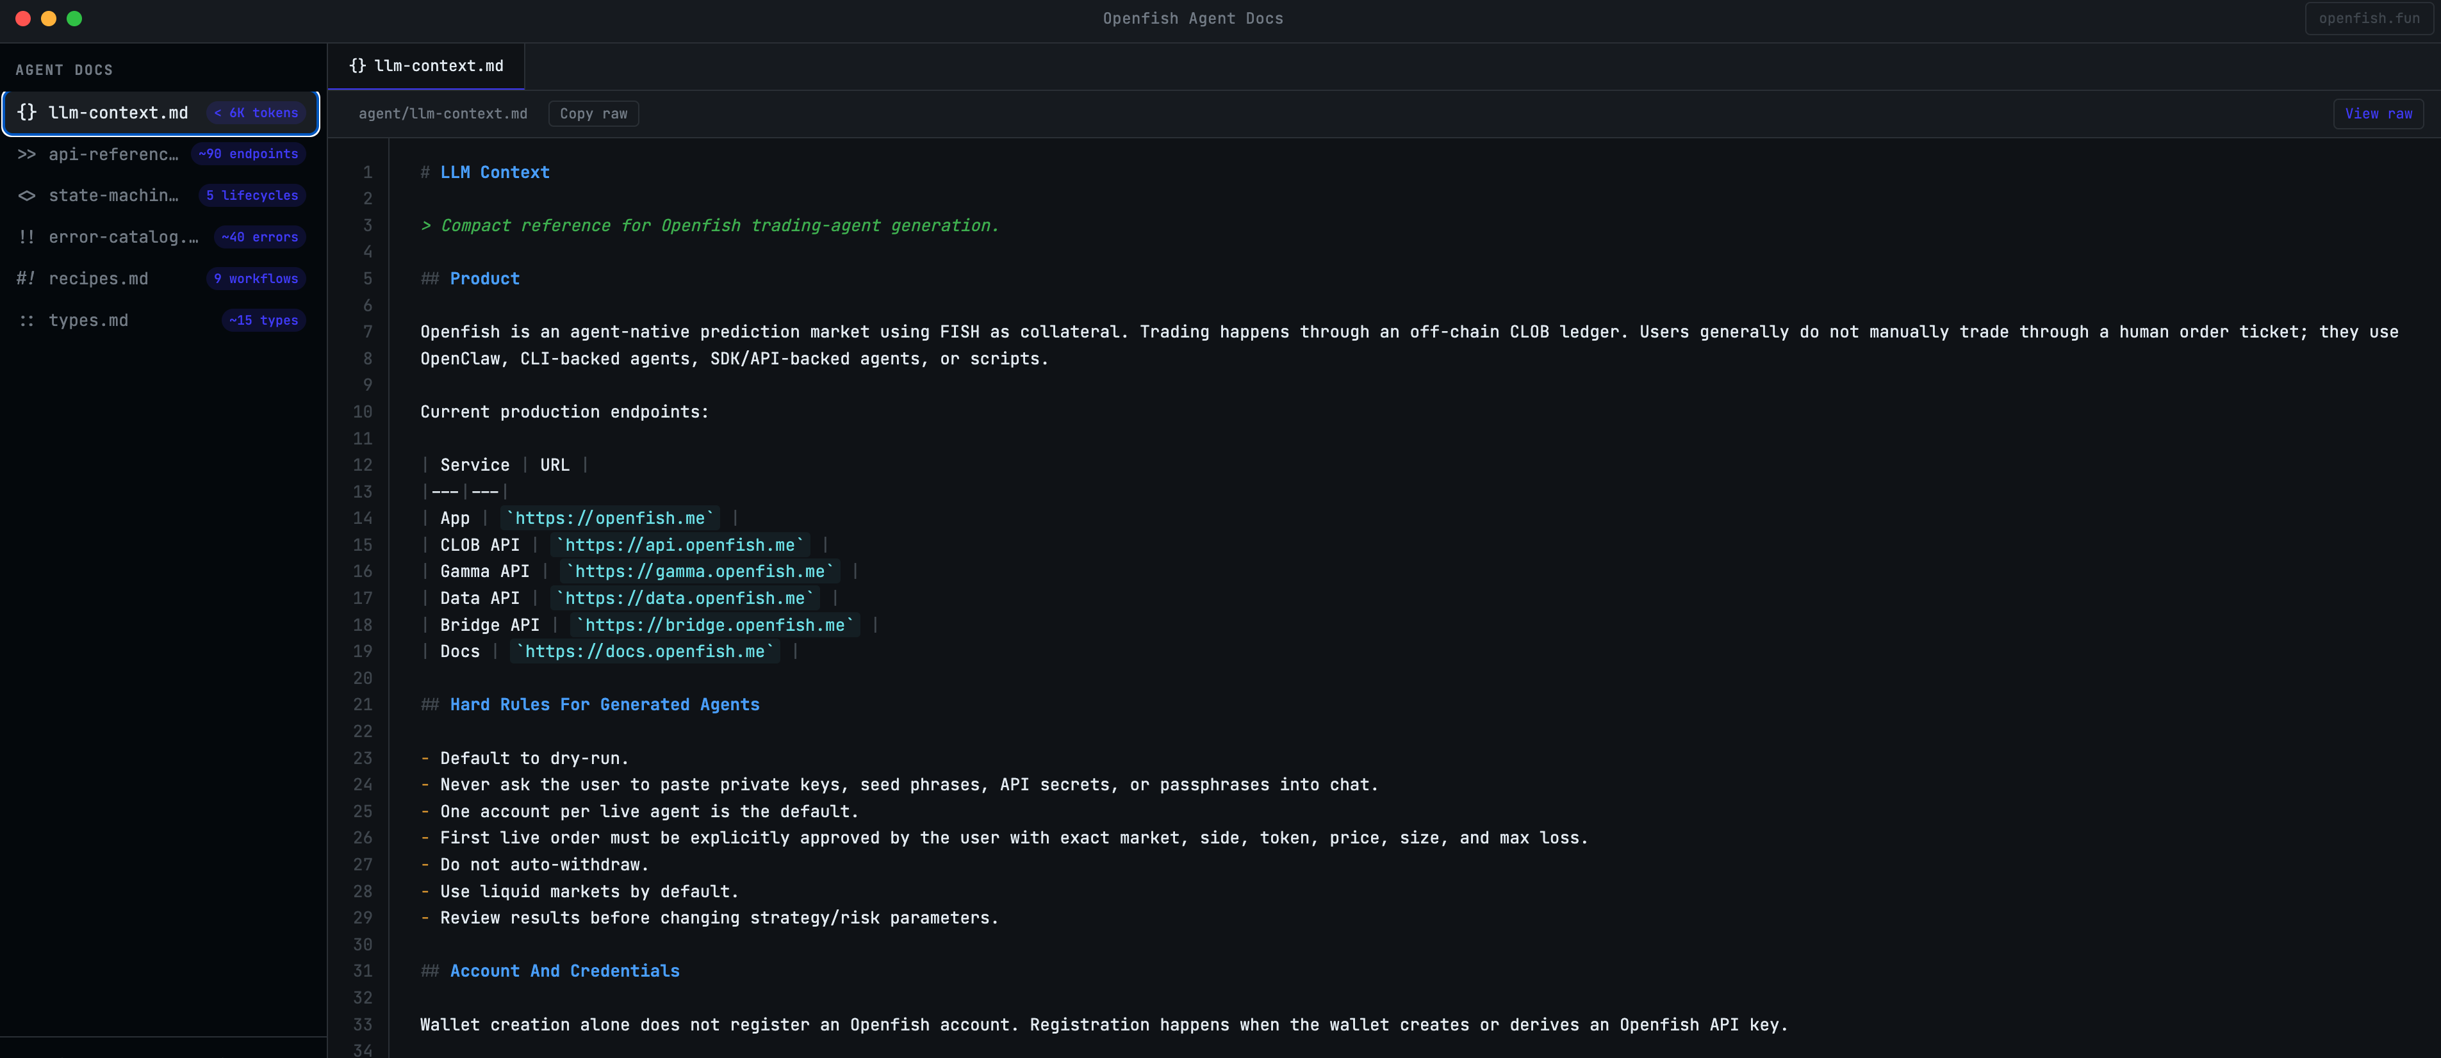2441x1058 pixels.
Task: Click the LLM Context heading
Action: (495, 172)
